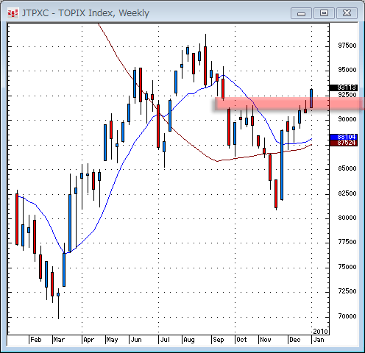The image size is (365, 353).
Task: Click the 82500 price axis label
Action: pyautogui.click(x=347, y=193)
